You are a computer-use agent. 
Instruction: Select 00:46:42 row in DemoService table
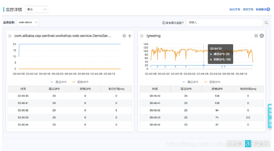tap(70, 111)
